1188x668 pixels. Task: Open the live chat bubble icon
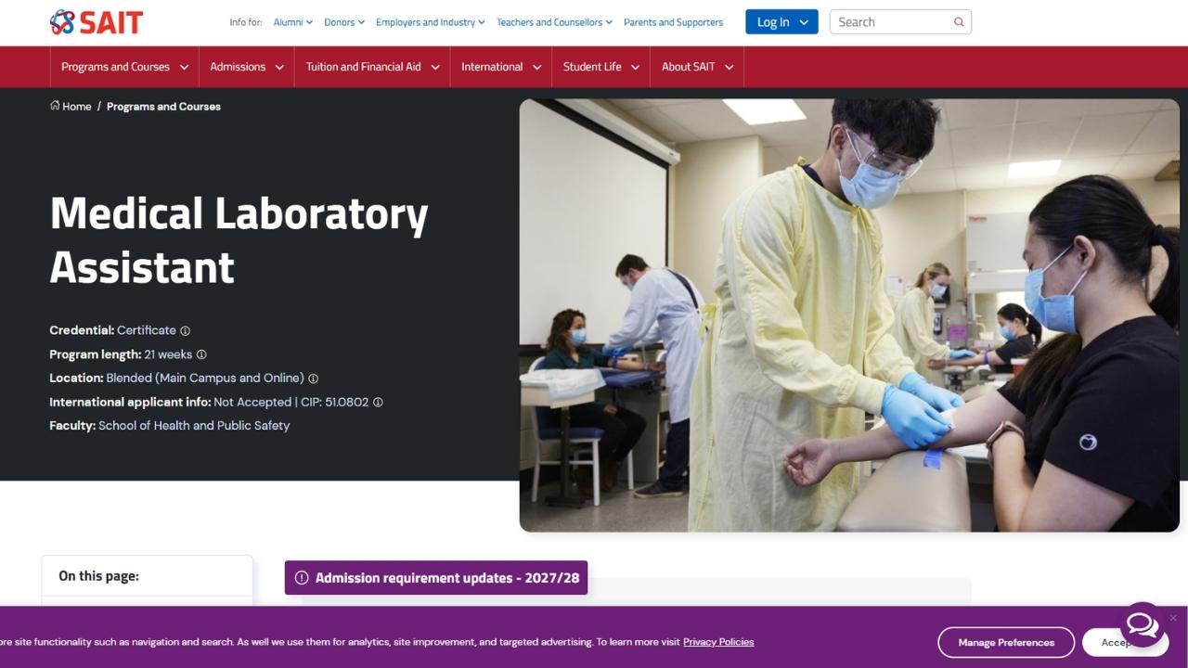[1143, 625]
